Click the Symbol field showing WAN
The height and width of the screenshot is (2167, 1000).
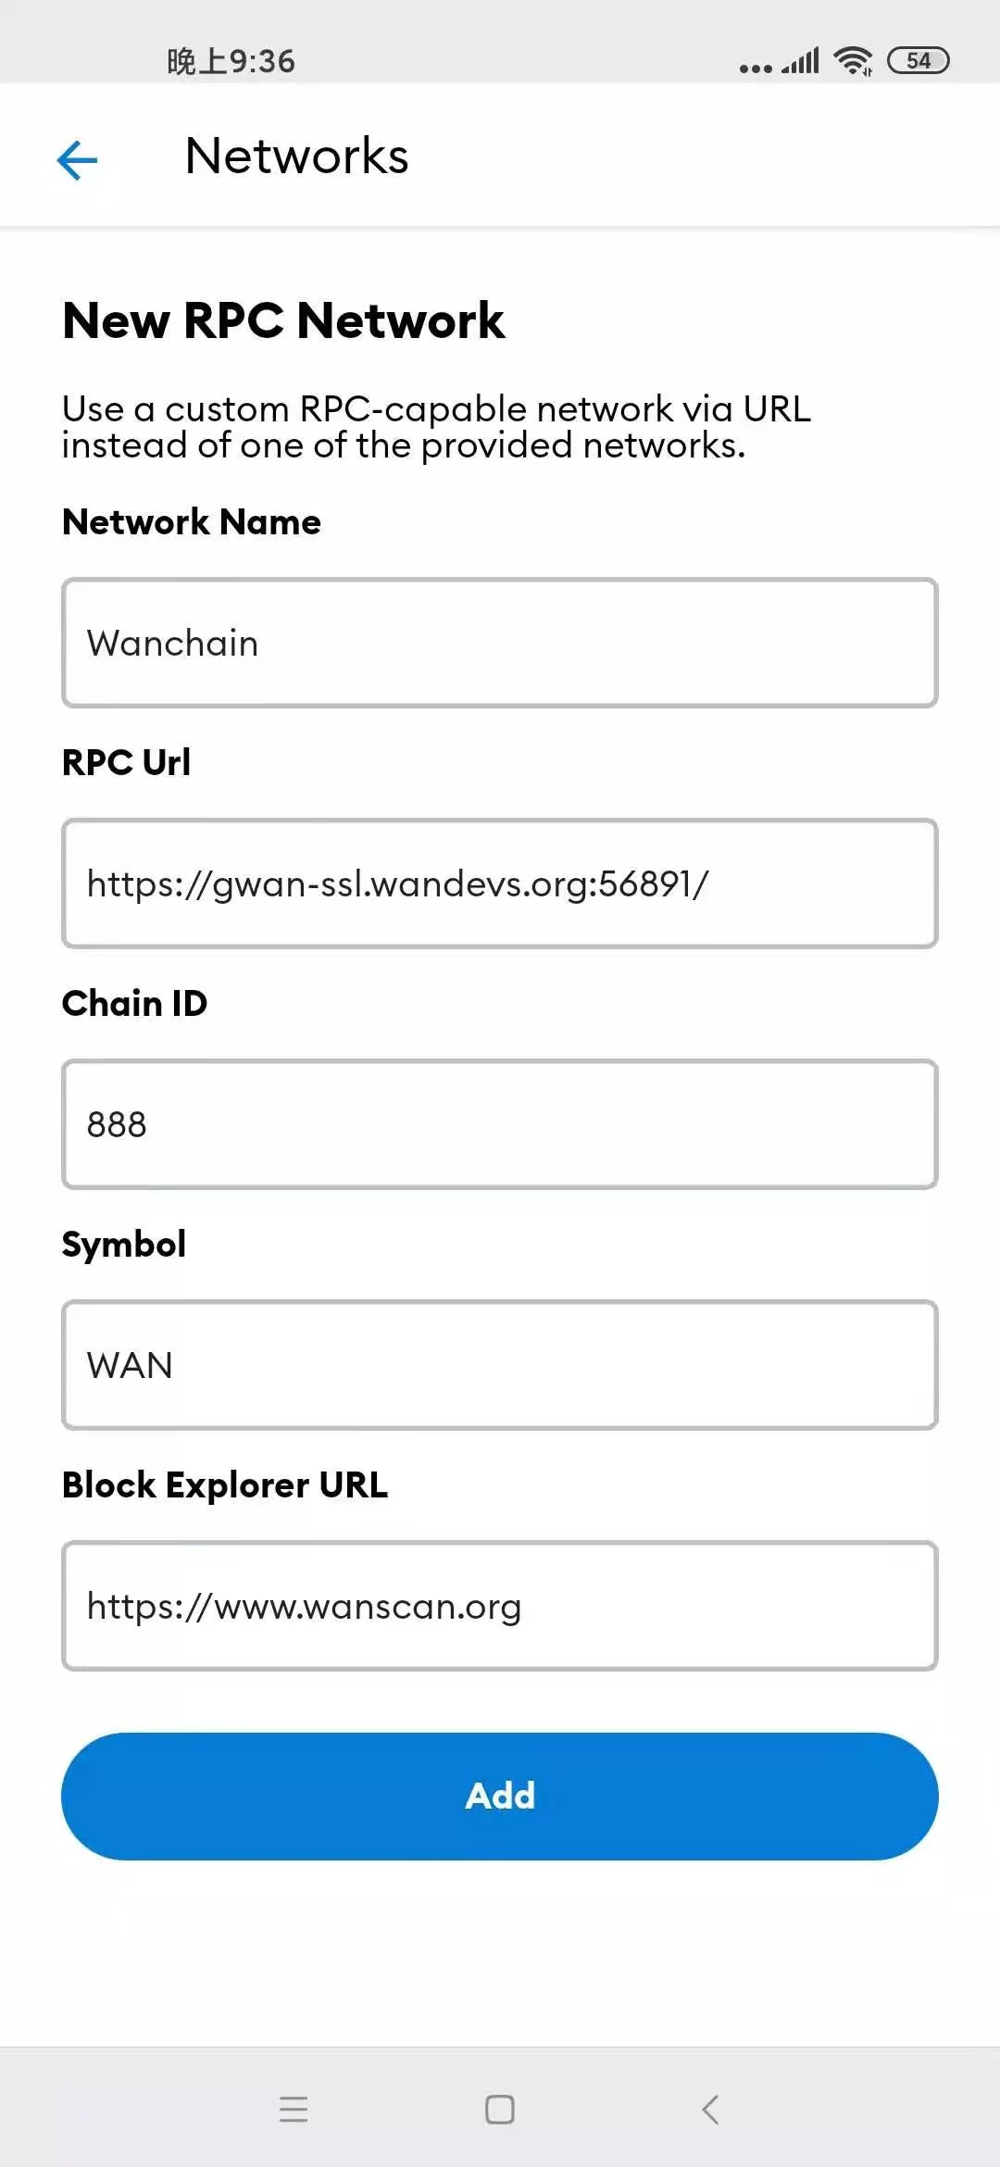[x=500, y=1364]
